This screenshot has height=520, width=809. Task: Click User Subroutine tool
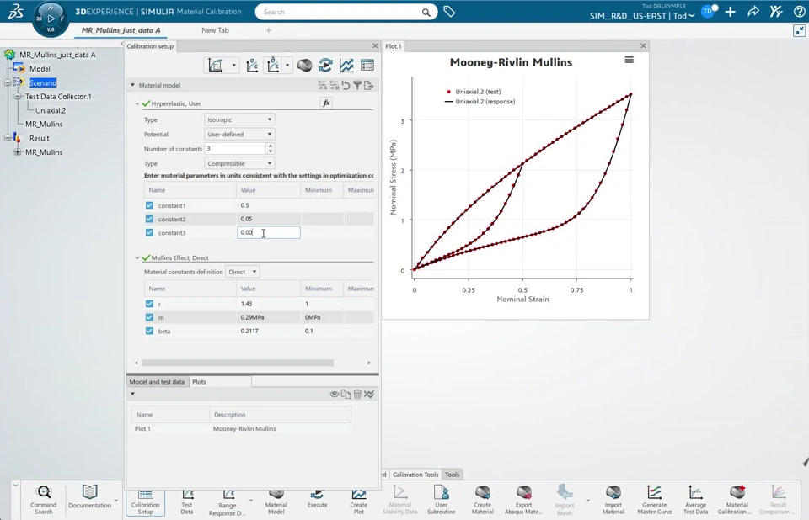point(441,500)
